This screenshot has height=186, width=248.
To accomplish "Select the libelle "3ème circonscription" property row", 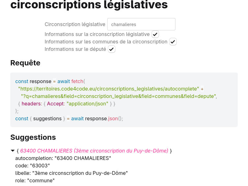I will 72,173.
